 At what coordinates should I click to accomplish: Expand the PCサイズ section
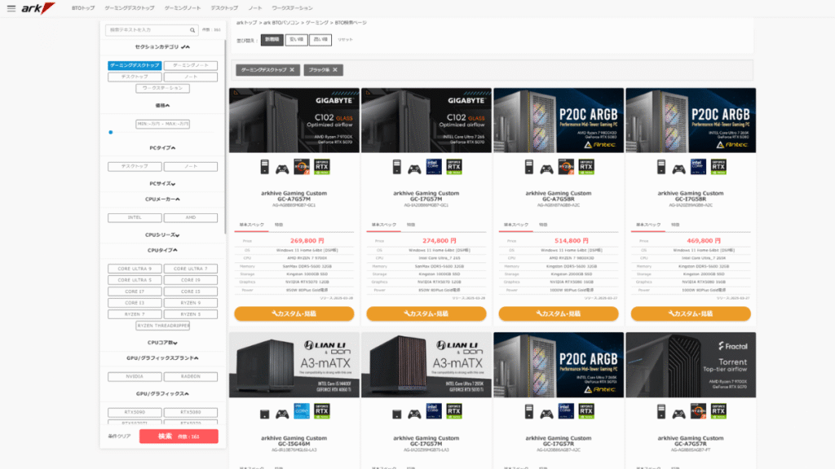coord(162,183)
